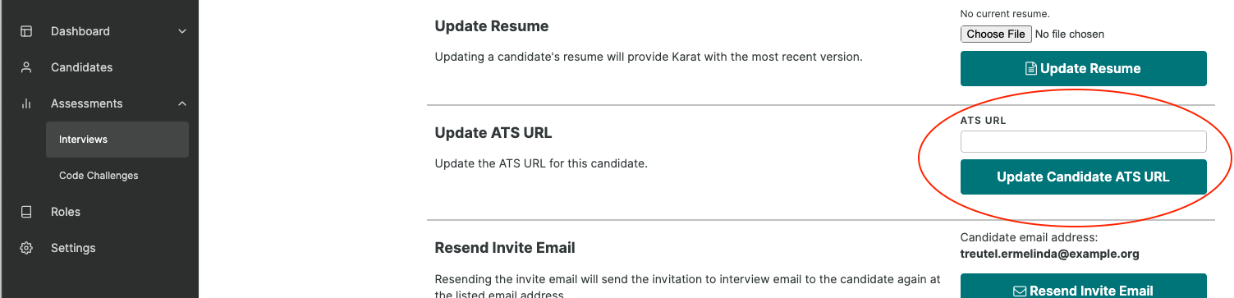Click the Candidates person icon
The height and width of the screenshot is (298, 1234).
[26, 67]
